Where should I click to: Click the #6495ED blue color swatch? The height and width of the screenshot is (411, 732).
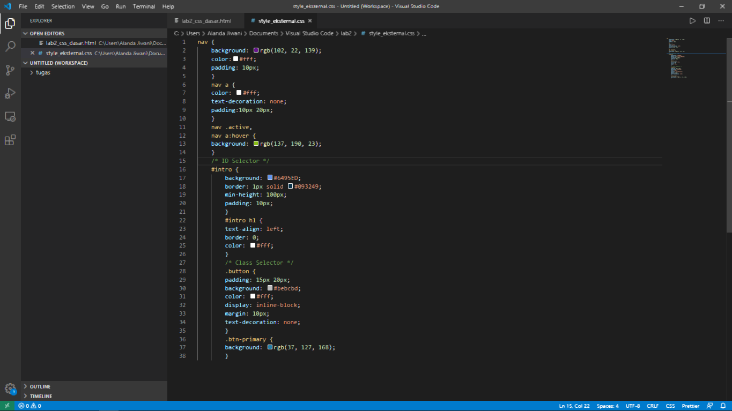coord(270,178)
